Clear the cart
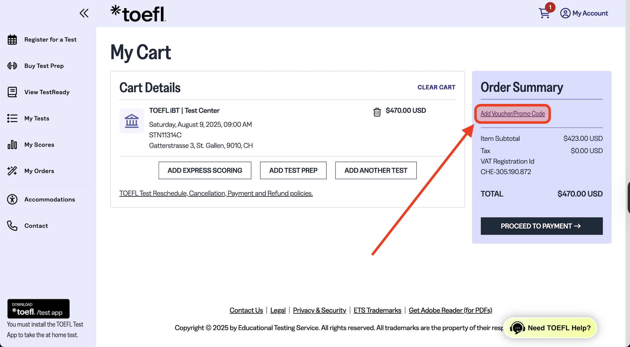630x347 pixels. pyautogui.click(x=436, y=87)
